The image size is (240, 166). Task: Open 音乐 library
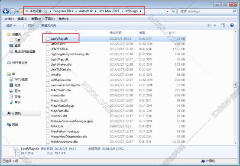click(17, 102)
